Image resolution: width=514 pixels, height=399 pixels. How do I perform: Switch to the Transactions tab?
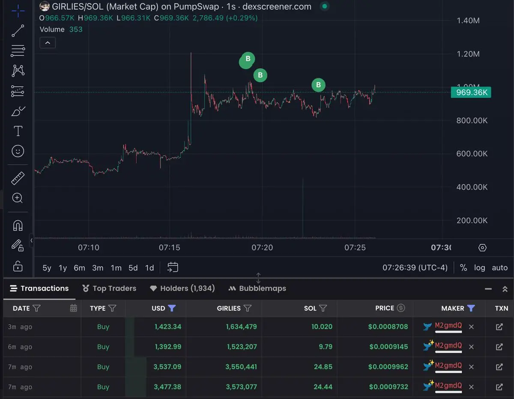(x=39, y=288)
